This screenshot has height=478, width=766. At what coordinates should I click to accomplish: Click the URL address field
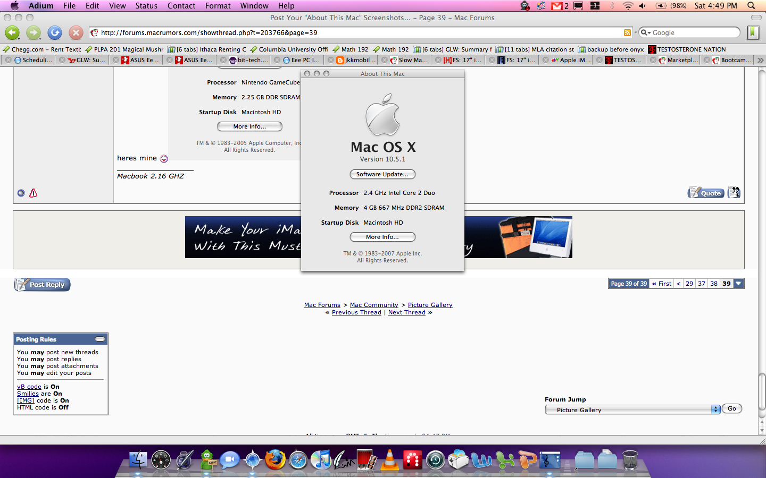(x=361, y=33)
